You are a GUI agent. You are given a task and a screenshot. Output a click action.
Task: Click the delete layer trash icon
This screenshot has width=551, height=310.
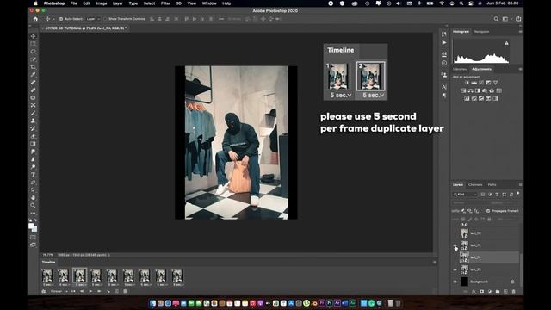click(513, 291)
